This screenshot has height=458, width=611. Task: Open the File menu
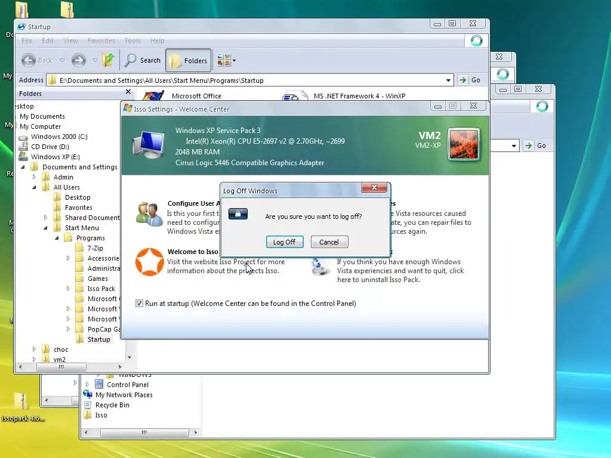27,41
